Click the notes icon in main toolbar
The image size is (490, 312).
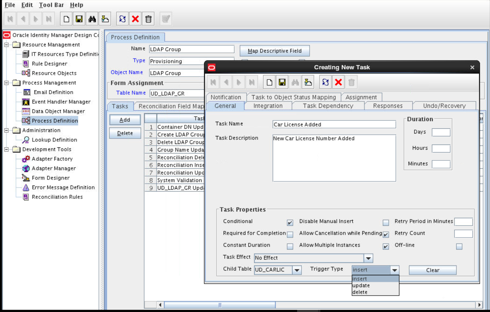coord(166,19)
